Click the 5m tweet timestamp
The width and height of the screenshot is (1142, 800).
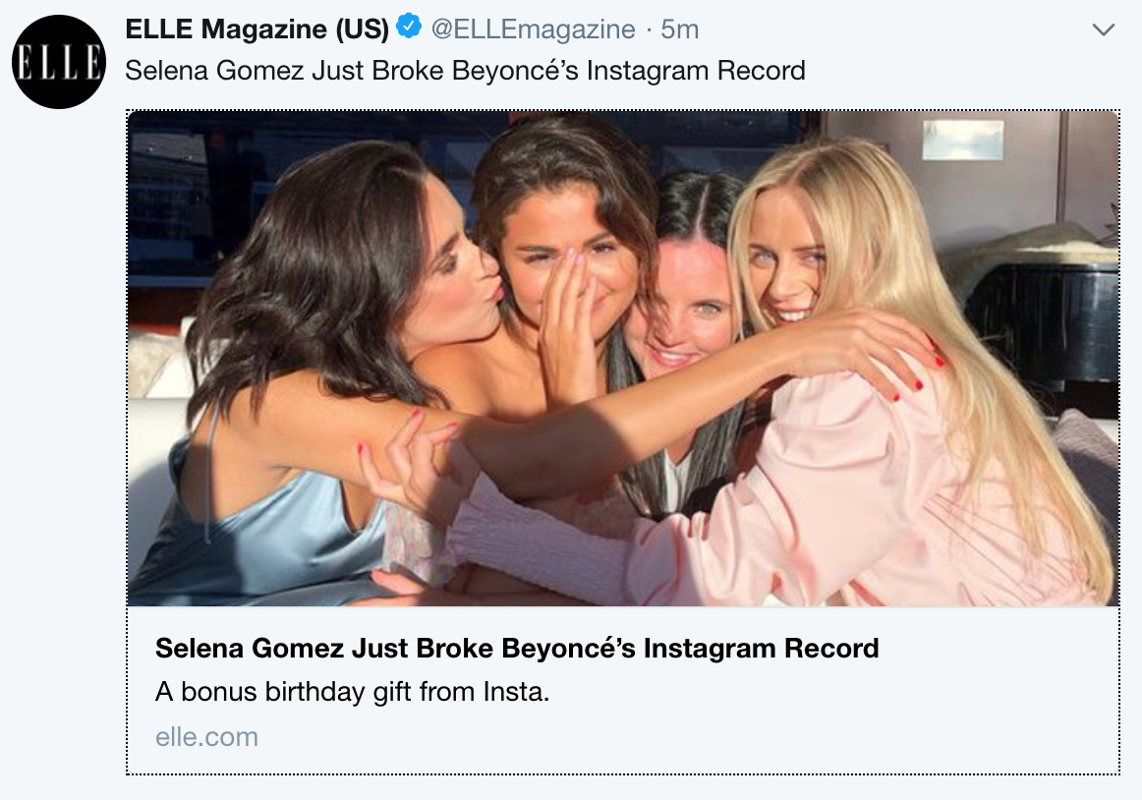point(680,30)
